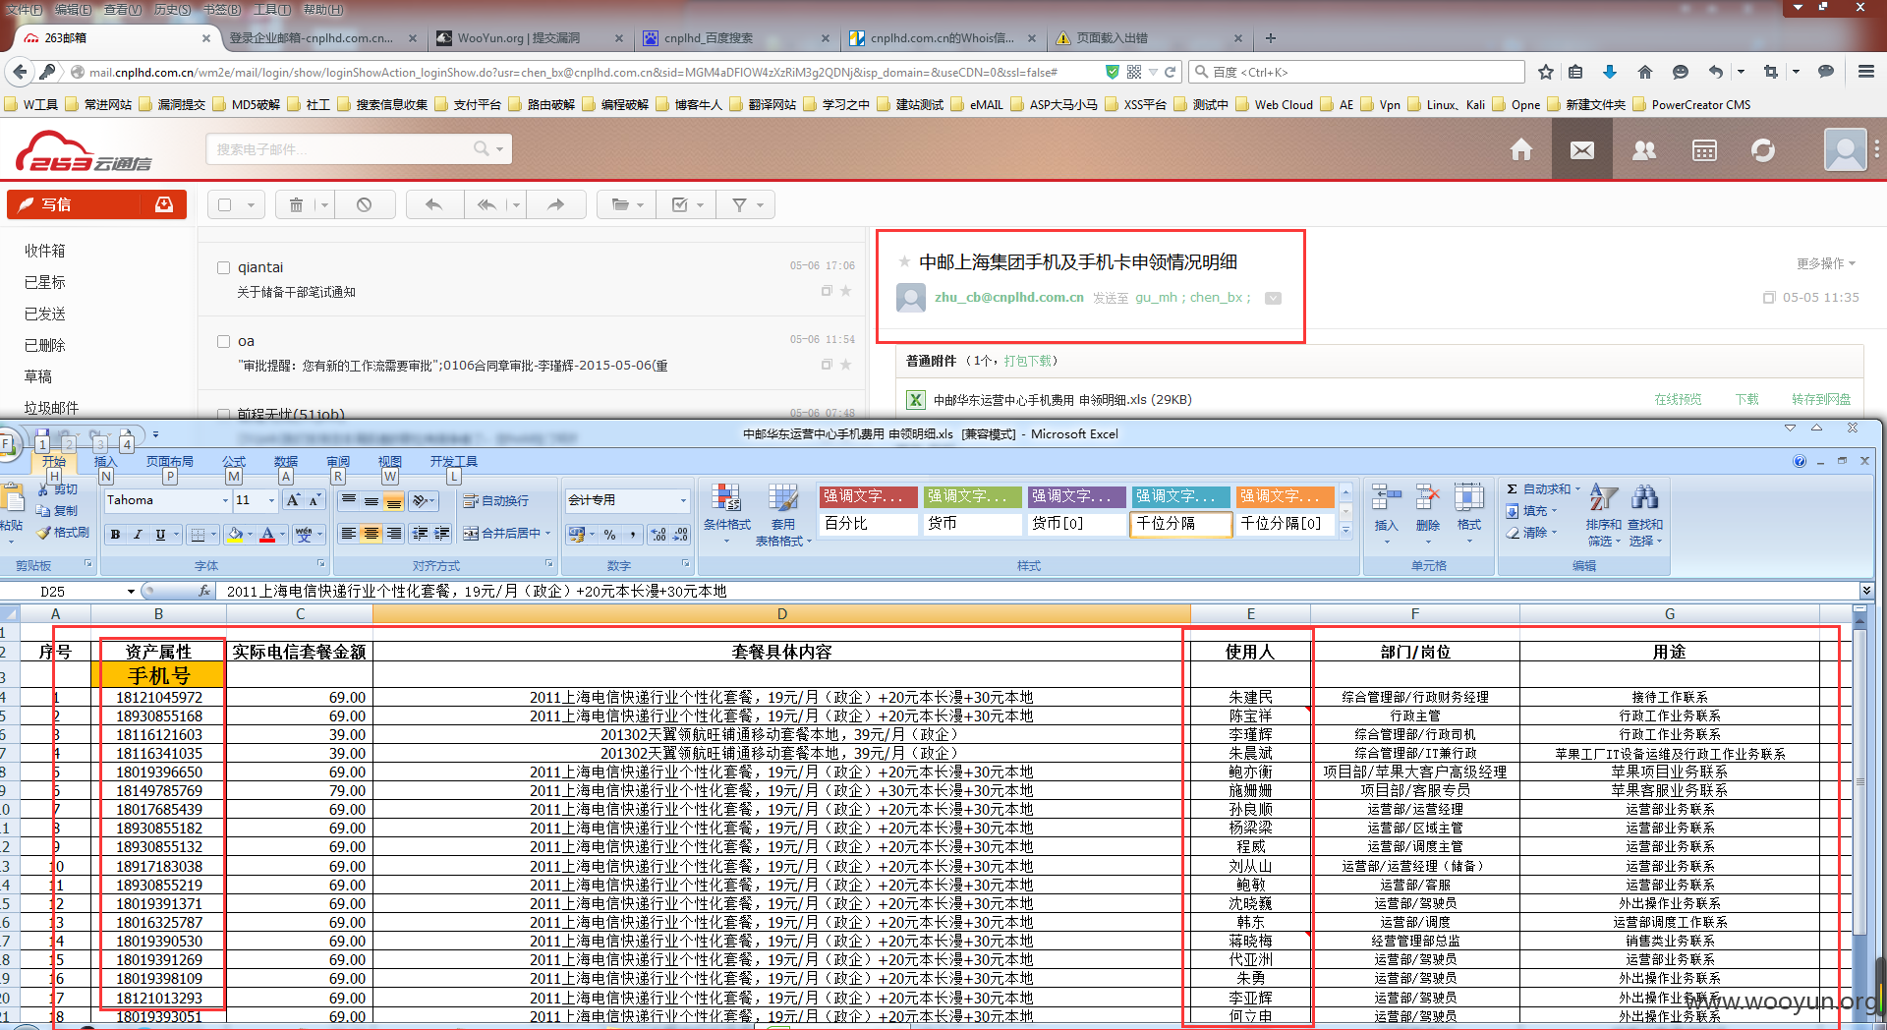Open the calendar icon in 263 header
Viewport: 1887px width, 1030px height.
tap(1704, 150)
